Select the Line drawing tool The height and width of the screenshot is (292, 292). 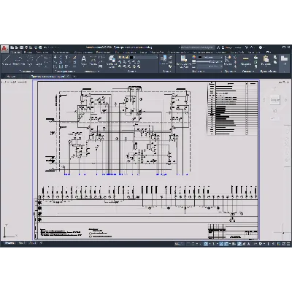pos(6,60)
